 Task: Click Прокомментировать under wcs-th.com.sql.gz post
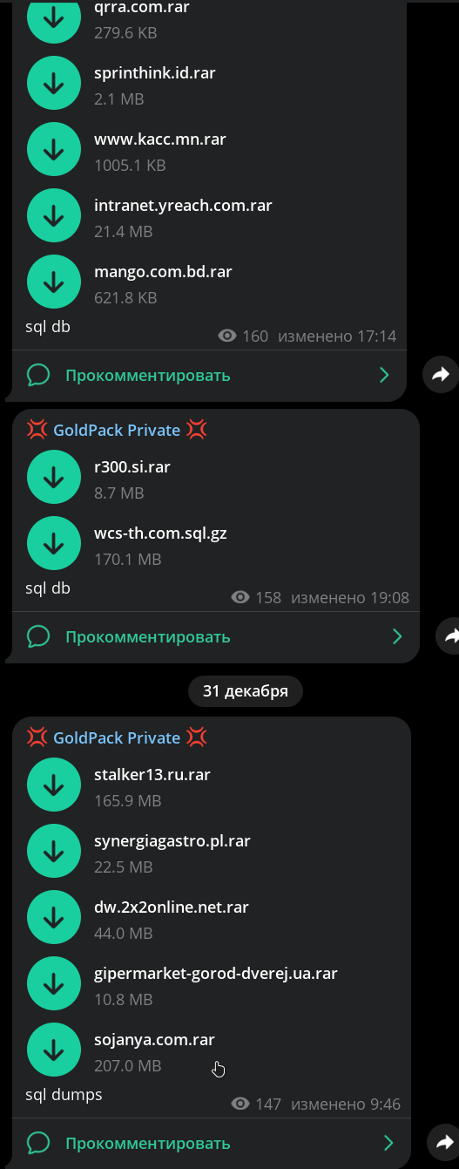tap(148, 636)
